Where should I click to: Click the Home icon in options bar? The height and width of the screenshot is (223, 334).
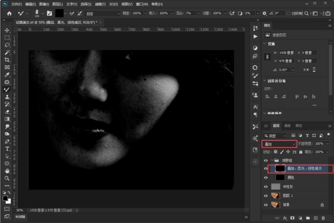click(x=9, y=13)
